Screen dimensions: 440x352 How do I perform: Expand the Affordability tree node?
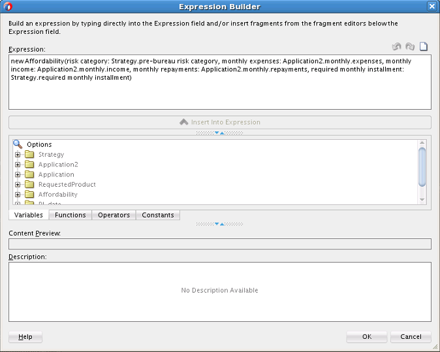18,195
